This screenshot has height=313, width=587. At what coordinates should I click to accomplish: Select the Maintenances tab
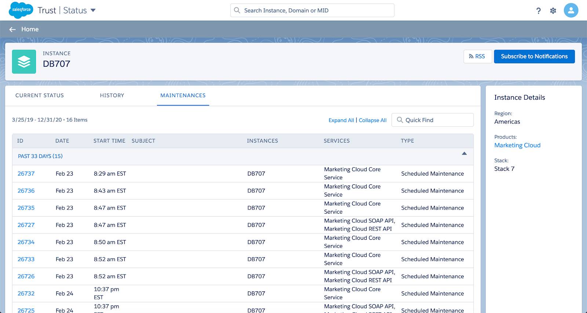click(x=183, y=95)
